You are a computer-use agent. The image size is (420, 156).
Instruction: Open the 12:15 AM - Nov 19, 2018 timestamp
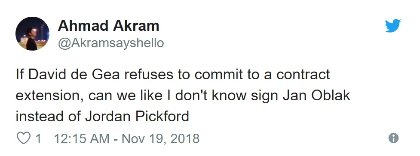click(x=127, y=138)
